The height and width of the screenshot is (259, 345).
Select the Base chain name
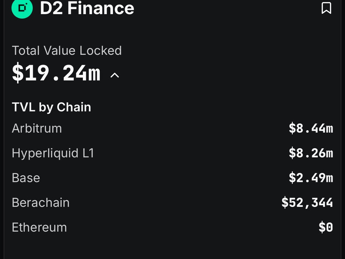(26, 178)
